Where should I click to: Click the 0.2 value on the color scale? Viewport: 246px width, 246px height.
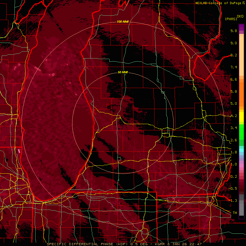click(234, 177)
